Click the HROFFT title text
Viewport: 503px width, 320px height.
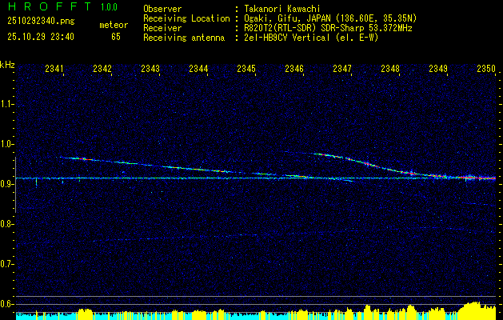coord(49,6)
